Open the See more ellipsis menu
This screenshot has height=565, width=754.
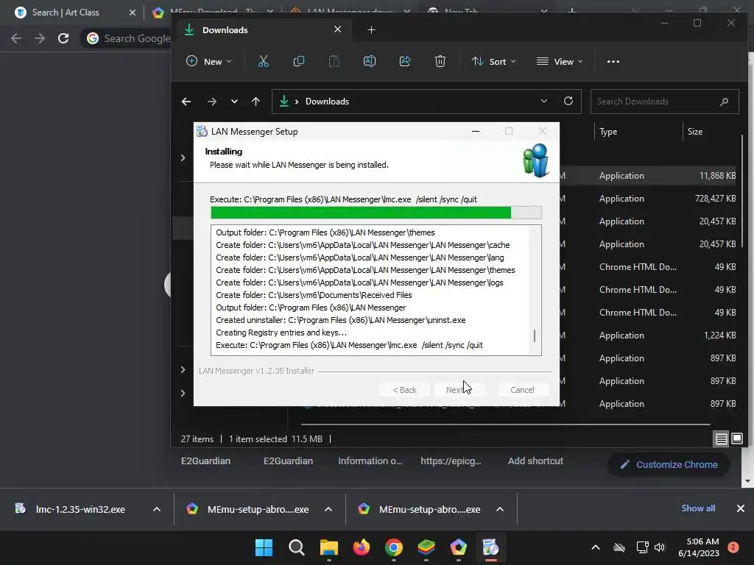tap(613, 62)
